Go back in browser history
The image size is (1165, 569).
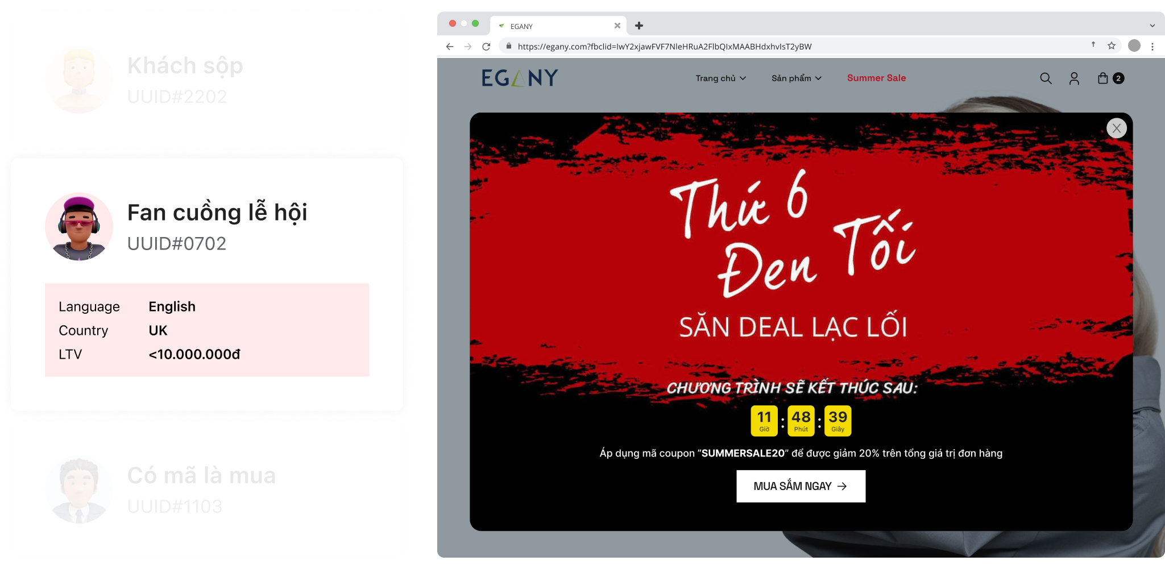click(450, 47)
